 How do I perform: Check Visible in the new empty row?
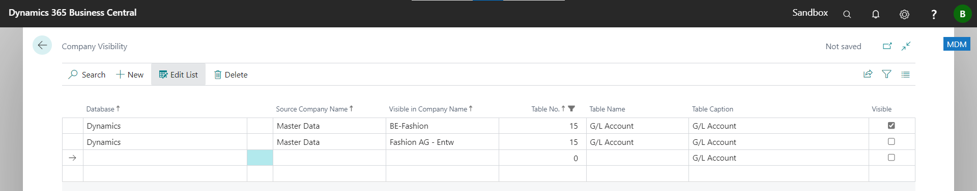coord(891,158)
